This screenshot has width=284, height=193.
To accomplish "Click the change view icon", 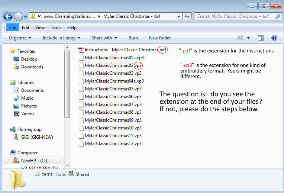I will (x=240, y=38).
